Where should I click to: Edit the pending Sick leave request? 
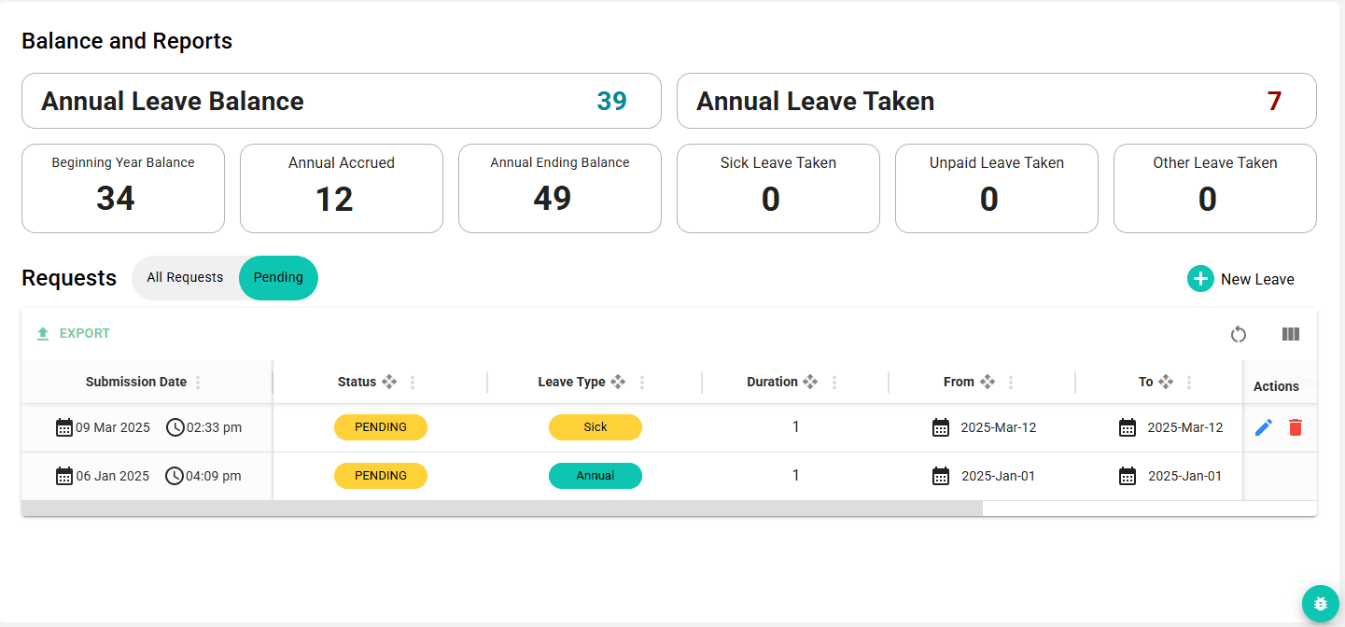point(1263,426)
